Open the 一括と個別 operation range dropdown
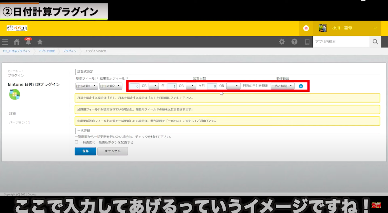Viewport: 388px width, 213px height. coord(282,86)
